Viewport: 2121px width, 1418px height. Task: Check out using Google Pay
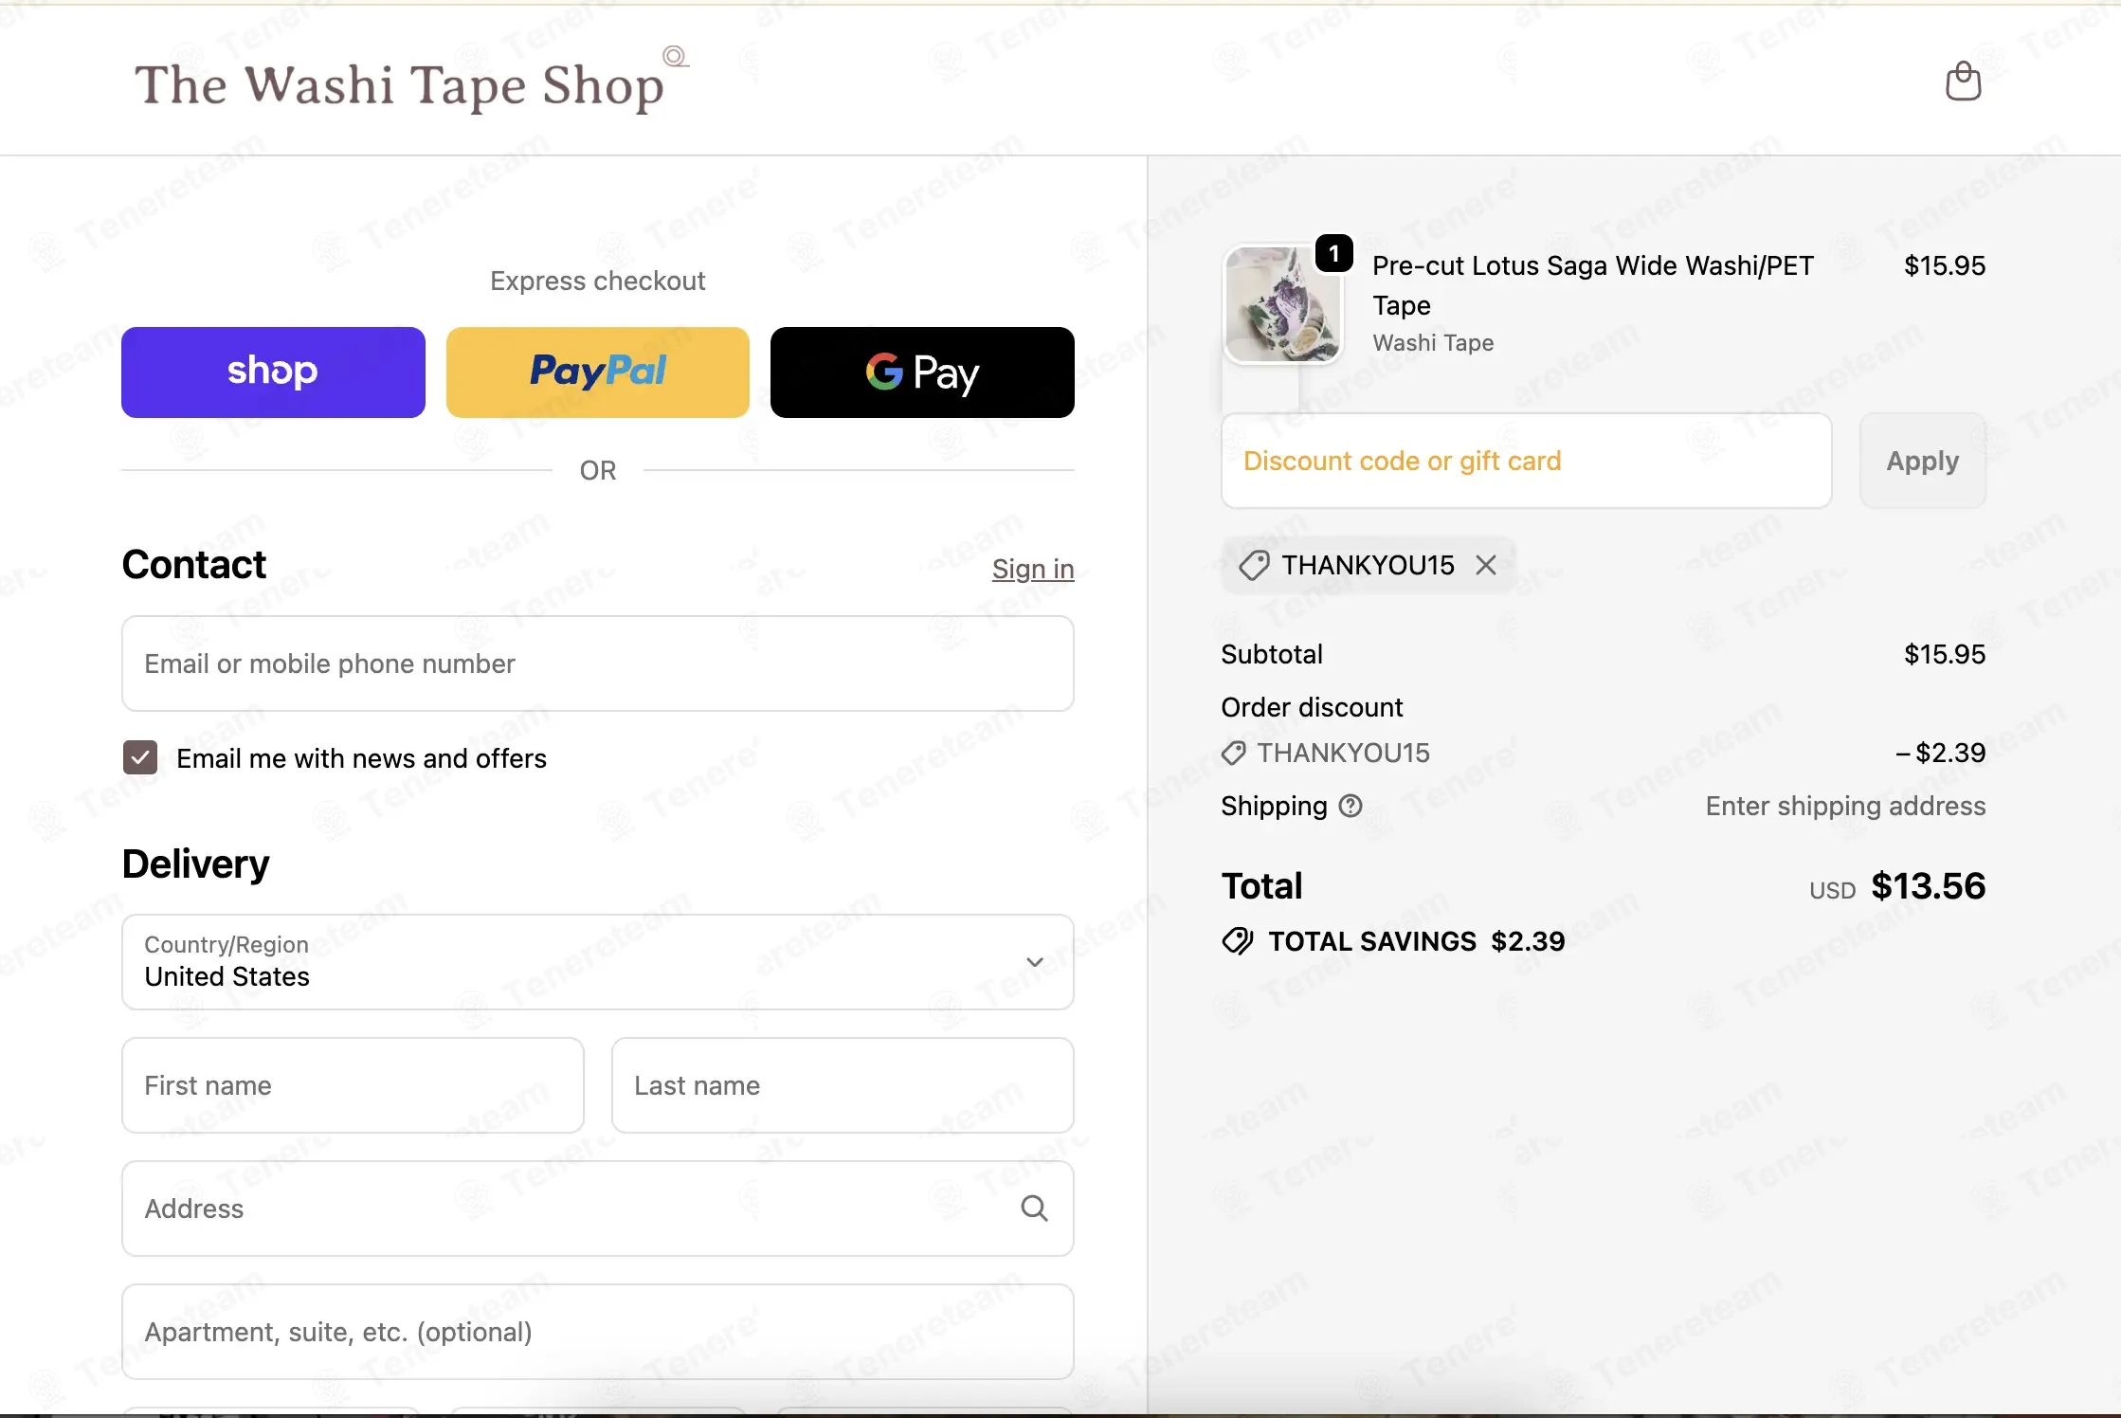coord(922,373)
